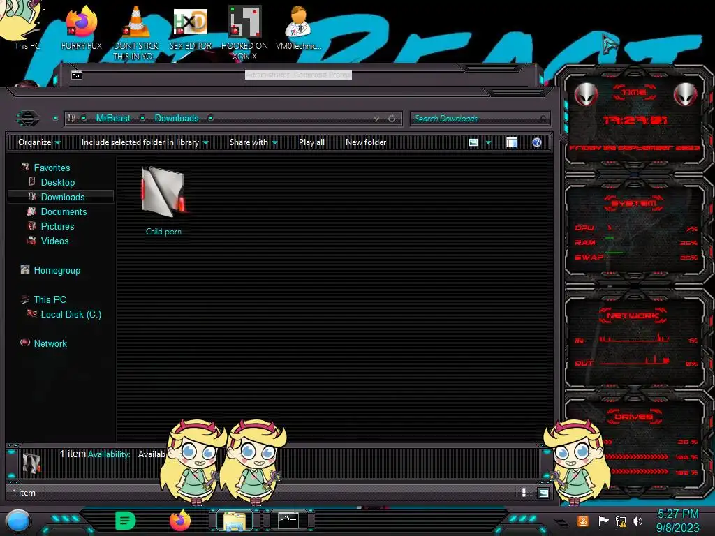Select Downloads in the navigation pane
The width and height of the screenshot is (715, 536).
62,197
